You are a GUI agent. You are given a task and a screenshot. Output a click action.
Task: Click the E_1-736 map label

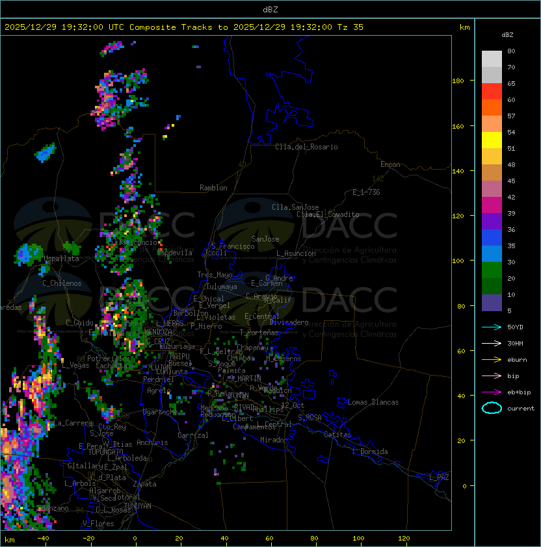coord(366,192)
